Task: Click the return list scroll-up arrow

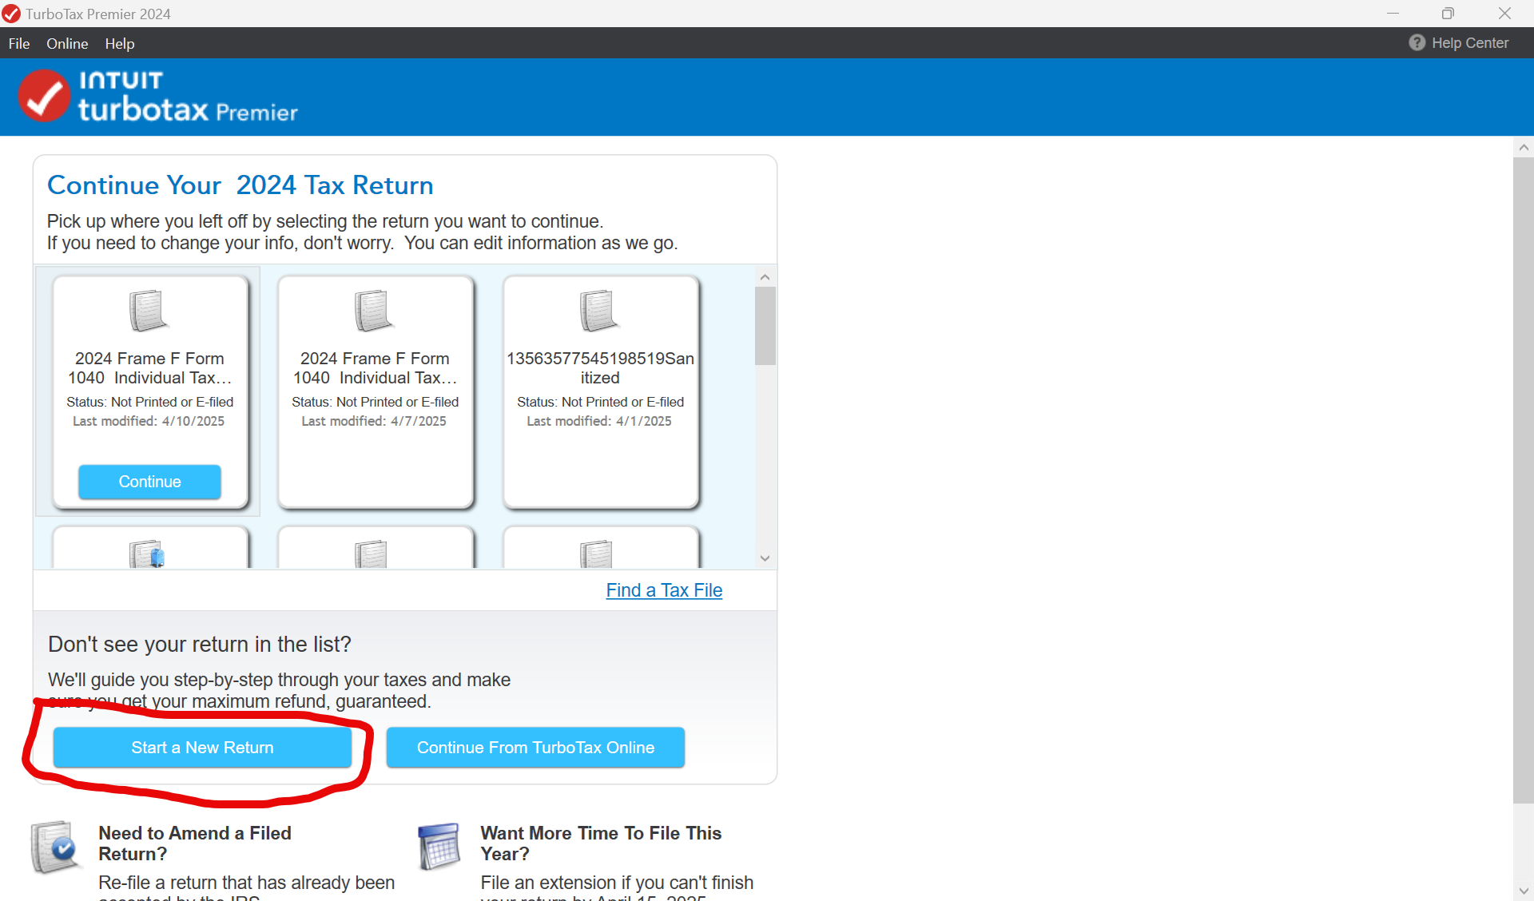Action: [x=765, y=277]
